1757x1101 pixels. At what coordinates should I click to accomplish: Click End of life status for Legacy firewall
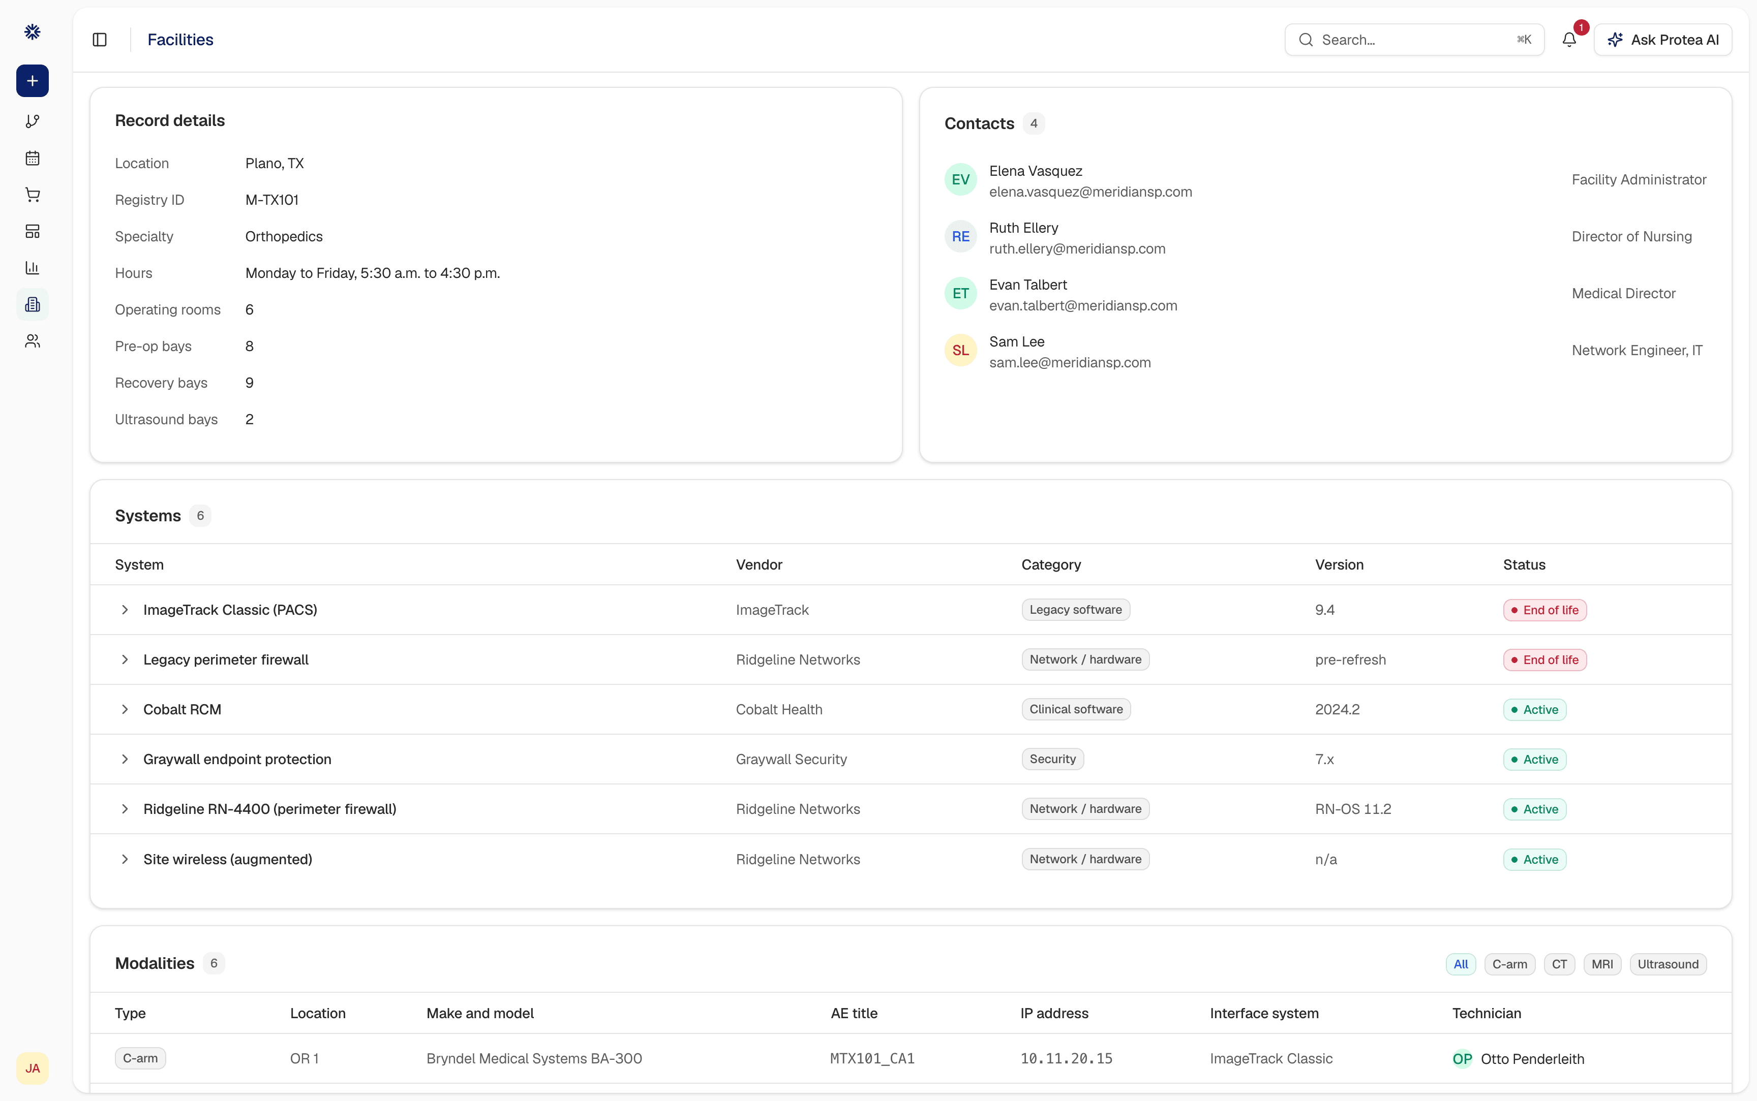click(1544, 659)
